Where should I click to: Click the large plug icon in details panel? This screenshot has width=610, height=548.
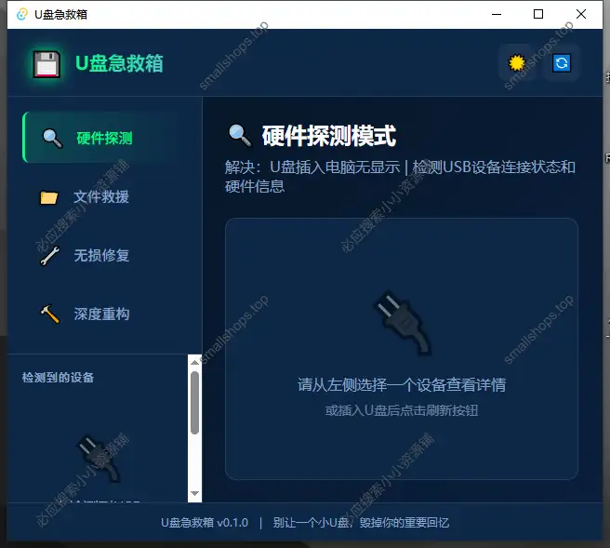[403, 322]
